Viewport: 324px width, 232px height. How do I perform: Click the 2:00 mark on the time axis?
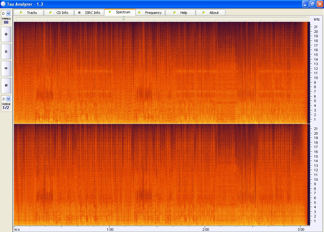[x=205, y=229]
